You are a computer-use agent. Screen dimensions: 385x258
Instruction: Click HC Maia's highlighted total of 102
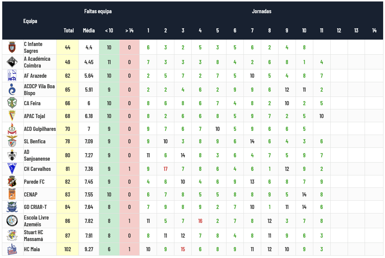[68, 249]
